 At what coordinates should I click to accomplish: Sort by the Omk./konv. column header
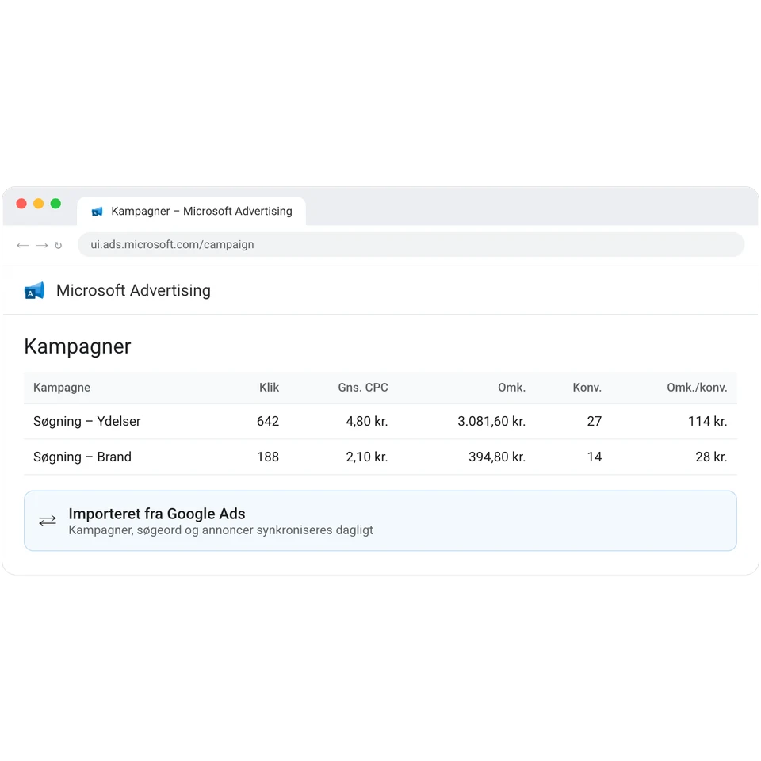697,388
